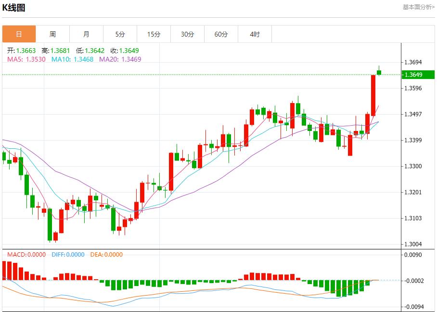Click the green 1.3649 current price tag
The image size is (437, 312).
tap(418, 75)
